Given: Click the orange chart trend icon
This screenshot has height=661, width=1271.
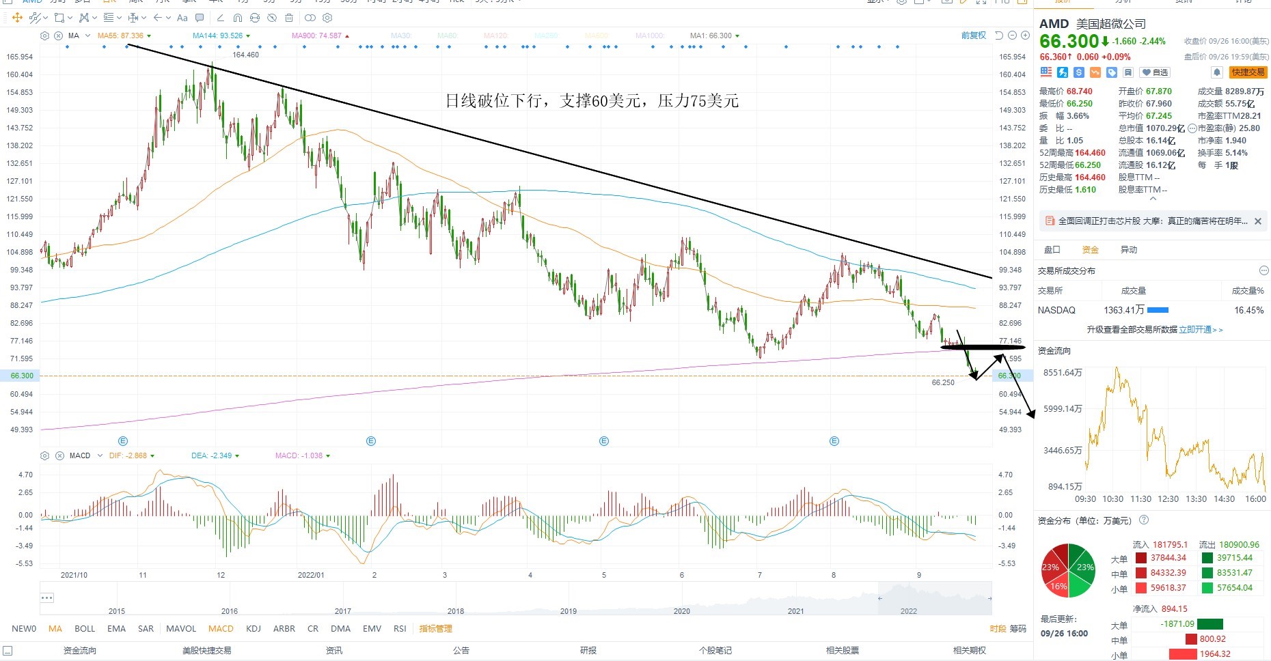Looking at the screenshot, I should coord(1095,72).
